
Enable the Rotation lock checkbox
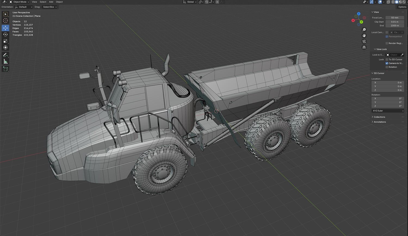point(387,67)
